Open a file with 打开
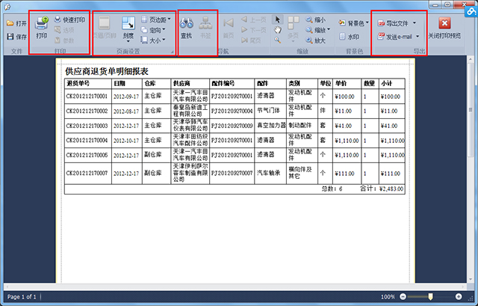 pos(16,23)
